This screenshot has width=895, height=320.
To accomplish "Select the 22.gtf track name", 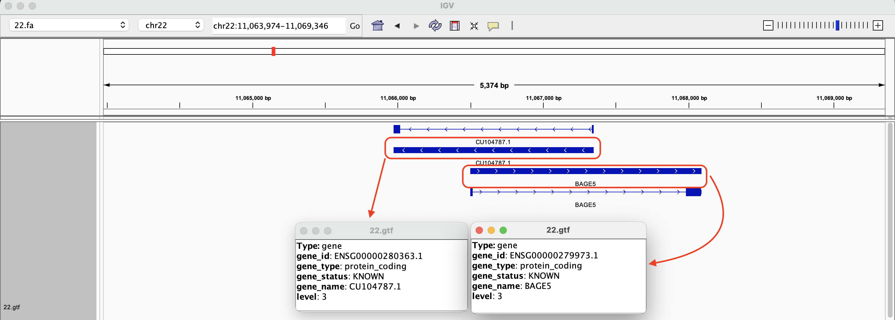I will [12, 307].
